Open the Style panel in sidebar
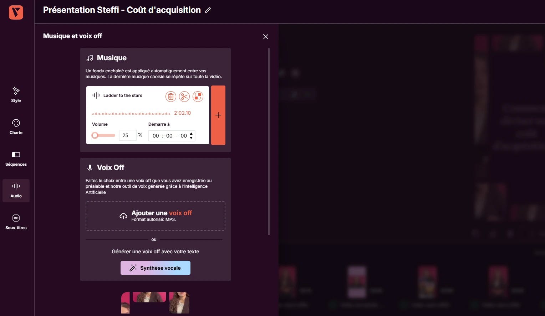Viewport: 545px width, 316px height. click(16, 95)
